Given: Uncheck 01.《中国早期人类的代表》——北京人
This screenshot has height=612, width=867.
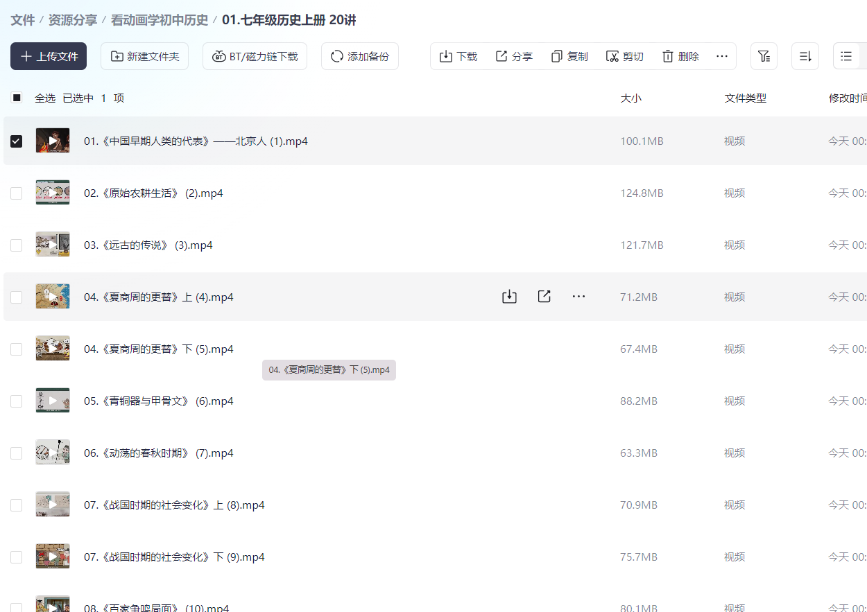Looking at the screenshot, I should click(x=16, y=141).
